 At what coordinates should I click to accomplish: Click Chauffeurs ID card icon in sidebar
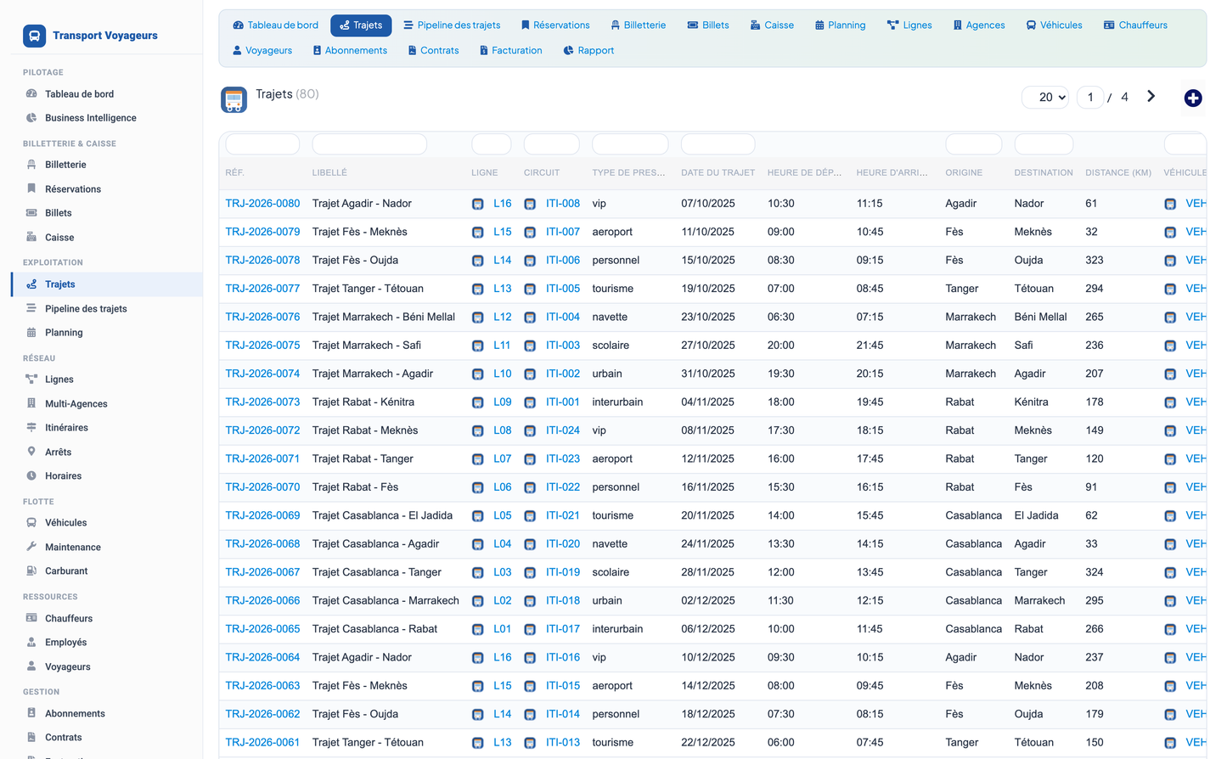(x=31, y=618)
